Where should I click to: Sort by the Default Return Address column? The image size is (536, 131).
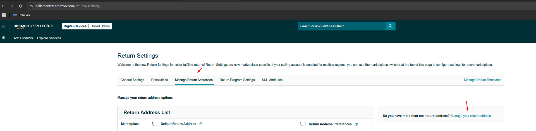point(301,124)
